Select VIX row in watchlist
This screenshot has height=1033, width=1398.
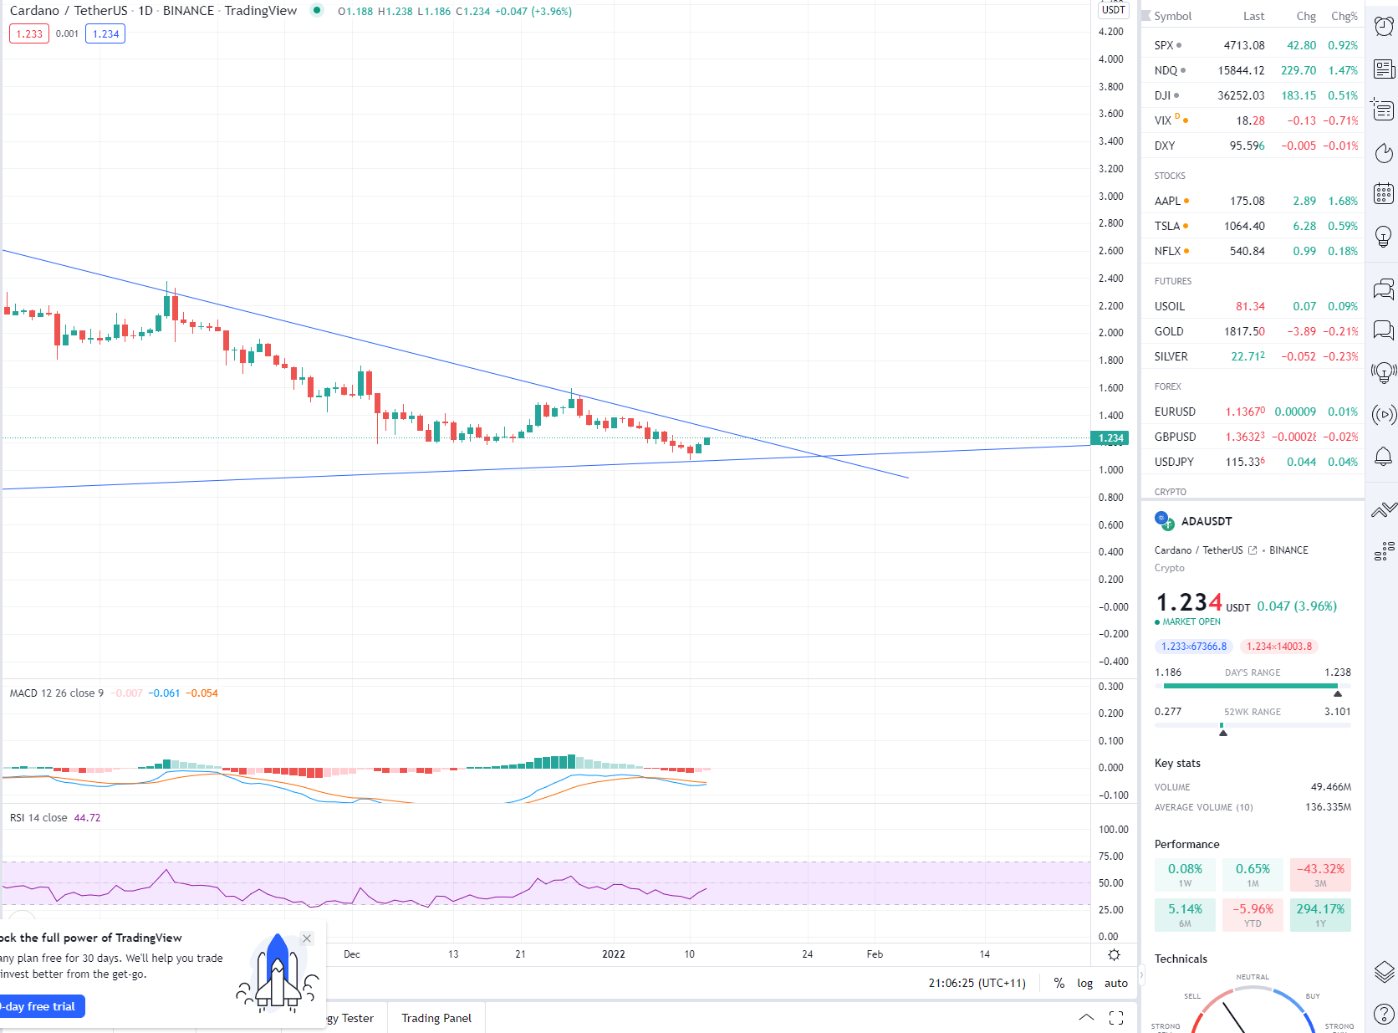tap(1254, 120)
